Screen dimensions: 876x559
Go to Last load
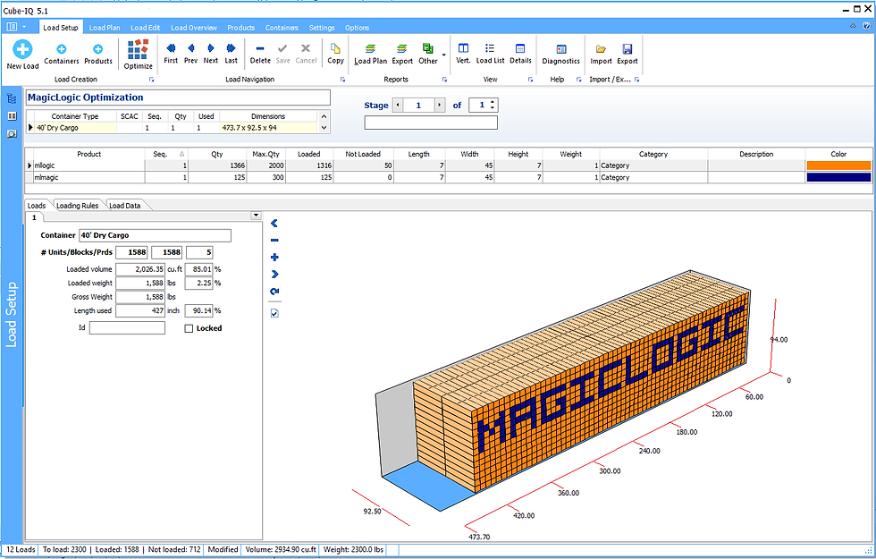click(231, 54)
